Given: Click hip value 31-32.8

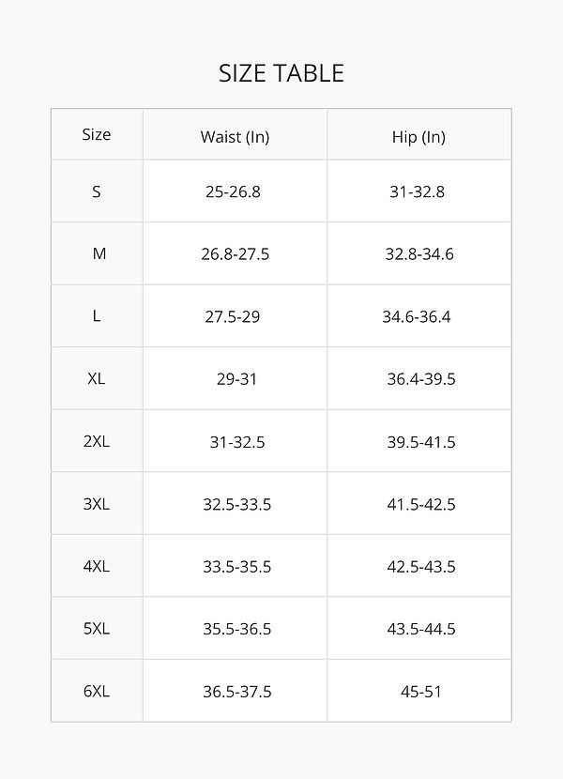Looking at the screenshot, I should pos(417,191).
